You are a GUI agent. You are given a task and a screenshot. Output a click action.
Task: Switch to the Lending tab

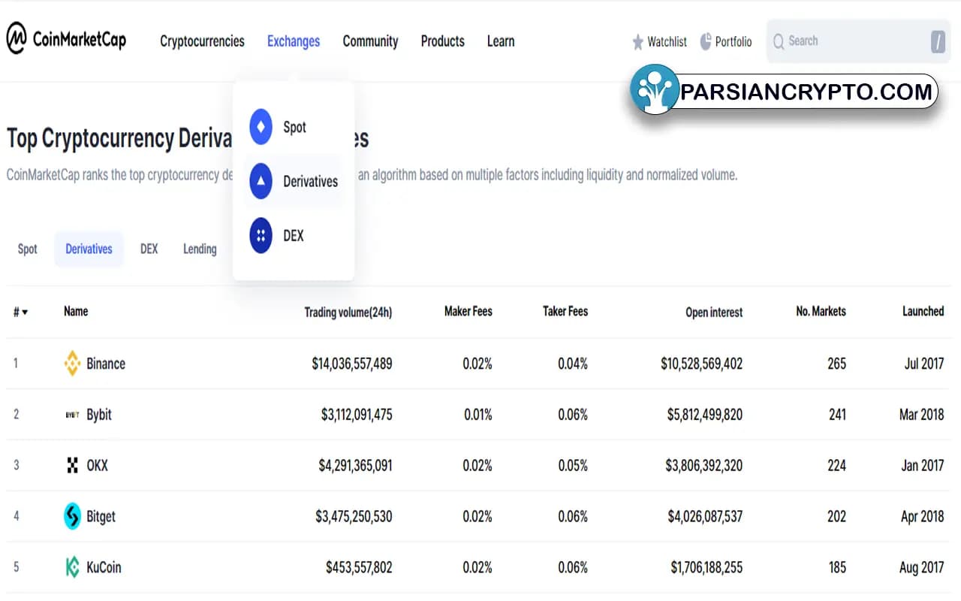coord(200,249)
